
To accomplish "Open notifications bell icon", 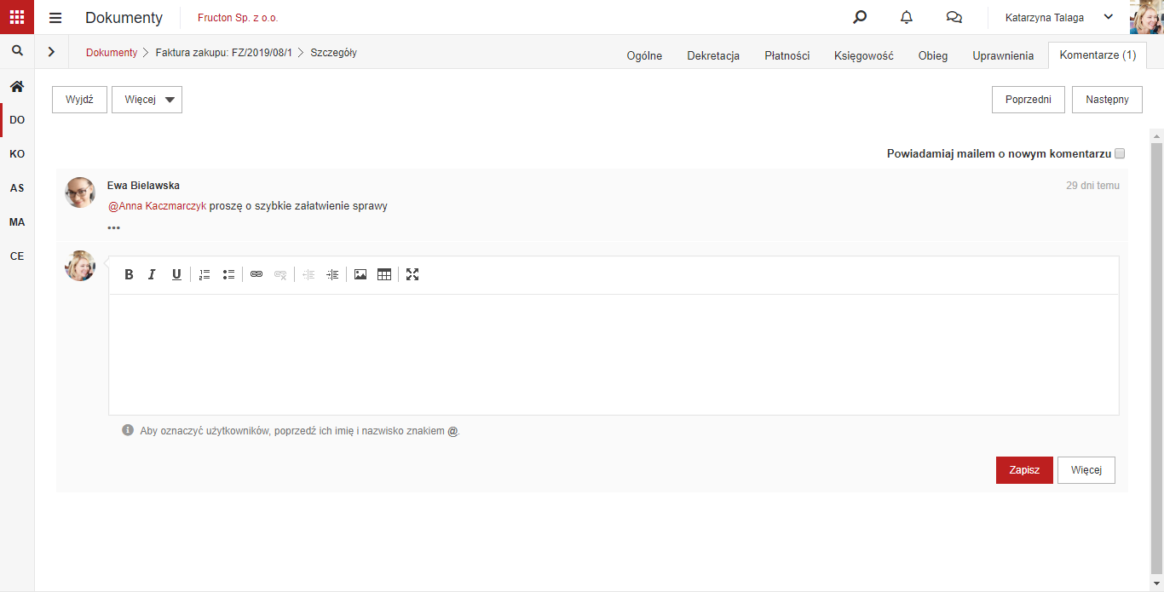I will click(907, 17).
